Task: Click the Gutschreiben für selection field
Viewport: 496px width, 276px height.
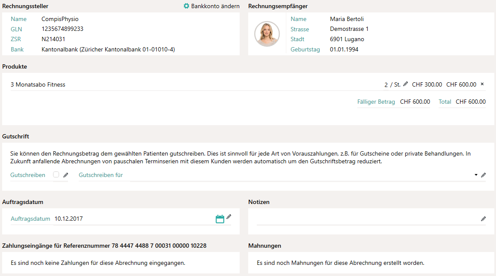Action: tap(300, 175)
